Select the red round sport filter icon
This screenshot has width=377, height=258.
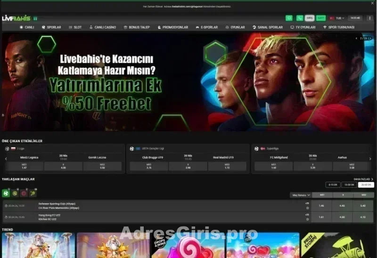[x=24, y=193]
